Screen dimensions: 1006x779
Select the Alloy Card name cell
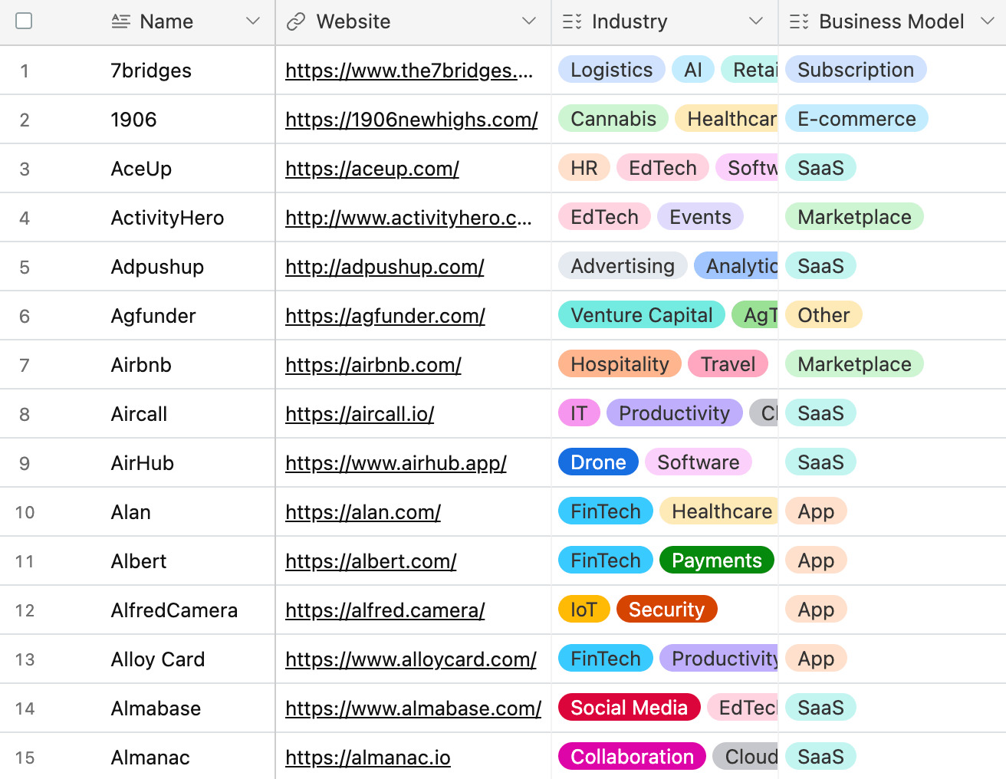point(158,659)
